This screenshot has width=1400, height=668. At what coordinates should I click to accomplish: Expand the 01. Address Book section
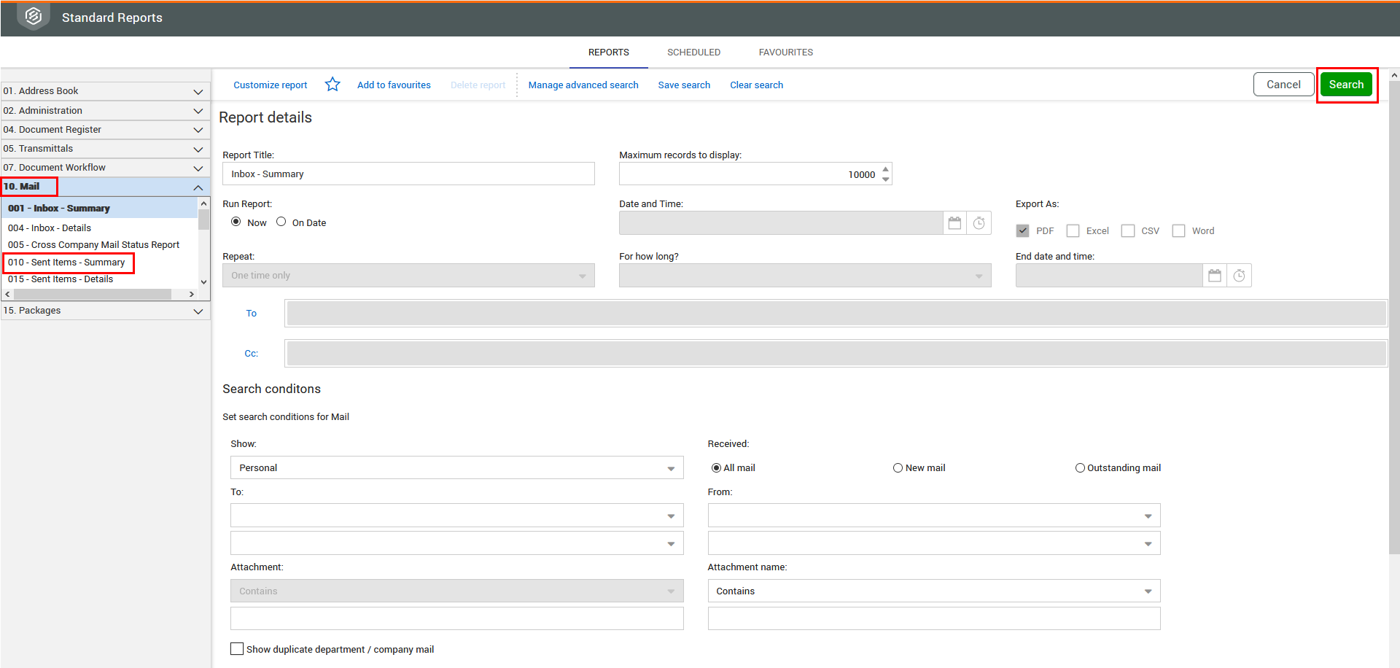(105, 91)
